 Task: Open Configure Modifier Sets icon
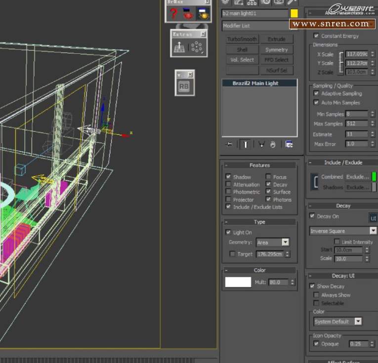289,144
